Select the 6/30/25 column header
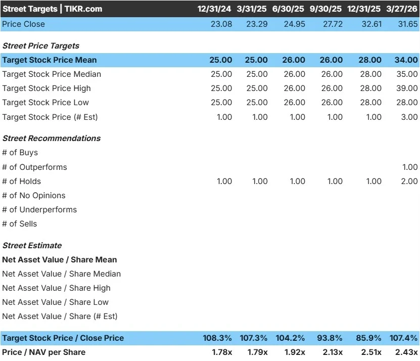The width and height of the screenshot is (420, 361). point(288,9)
